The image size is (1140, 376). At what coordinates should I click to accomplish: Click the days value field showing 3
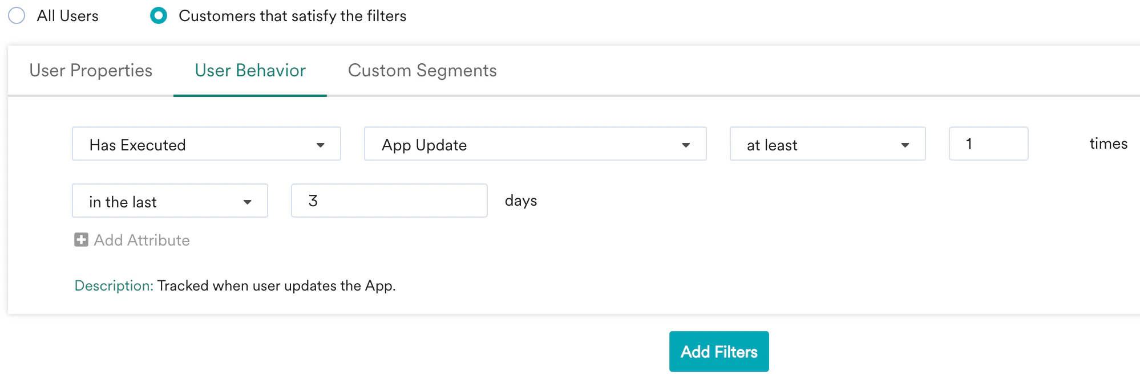point(388,201)
